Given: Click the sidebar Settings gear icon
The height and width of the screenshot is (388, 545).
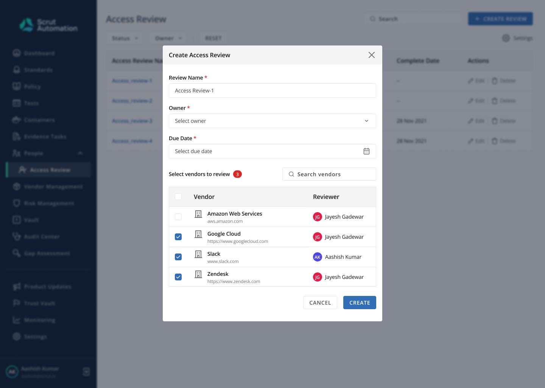Looking at the screenshot, I should pyautogui.click(x=17, y=337).
